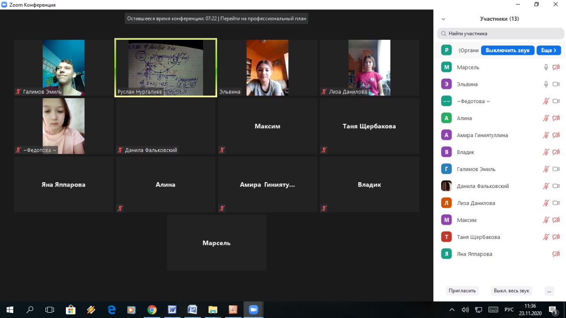The width and height of the screenshot is (566, 318).
Task: Click the disabled camera icon beside Яна Яппарова
Action: point(556,254)
